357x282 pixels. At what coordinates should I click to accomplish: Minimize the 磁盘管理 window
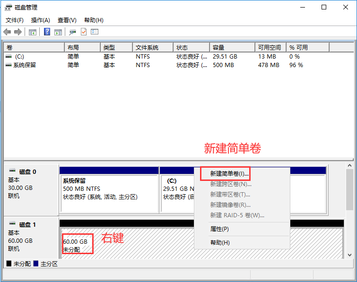click(x=303, y=7)
